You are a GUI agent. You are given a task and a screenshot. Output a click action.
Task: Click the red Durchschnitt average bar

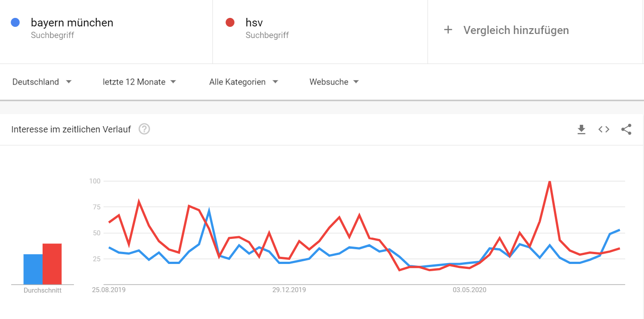(52, 264)
